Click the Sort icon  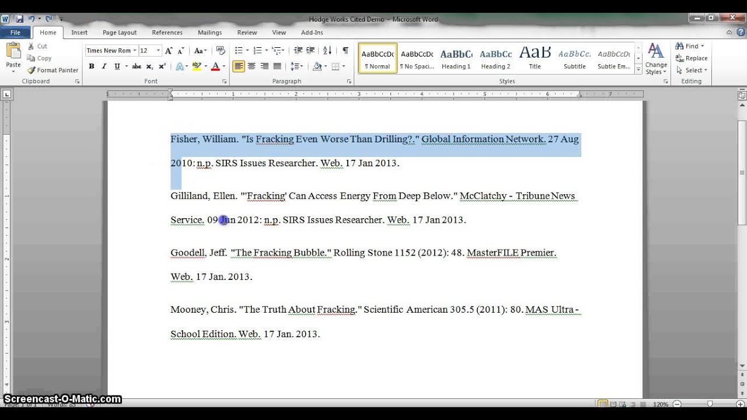327,51
